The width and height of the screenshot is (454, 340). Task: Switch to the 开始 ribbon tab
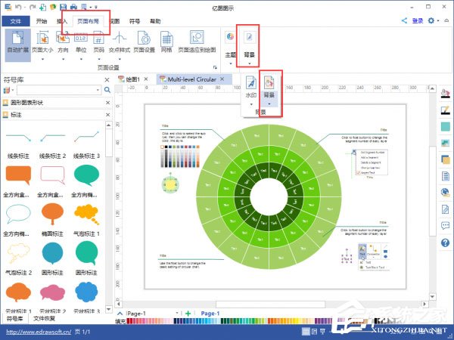42,21
